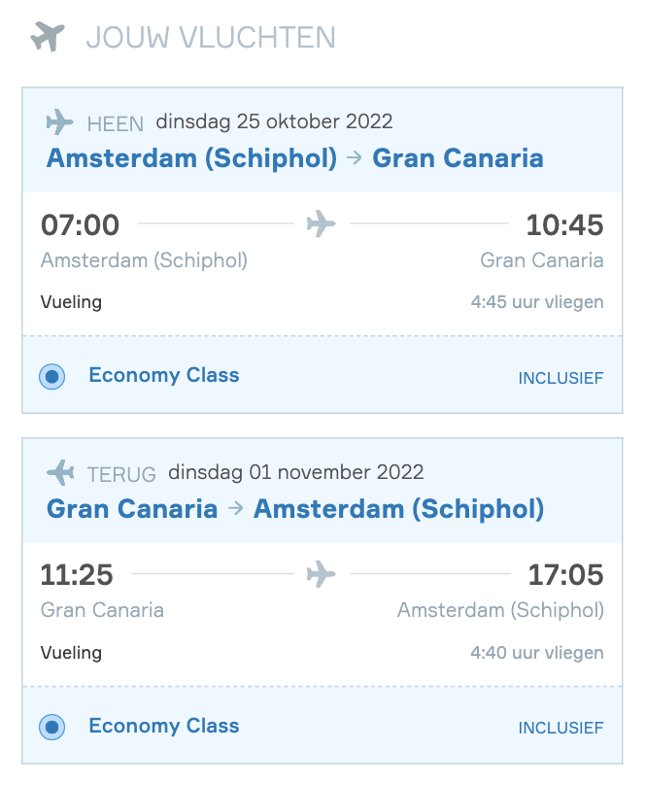Click INCLUSIEF on the outbound flight

(x=560, y=378)
